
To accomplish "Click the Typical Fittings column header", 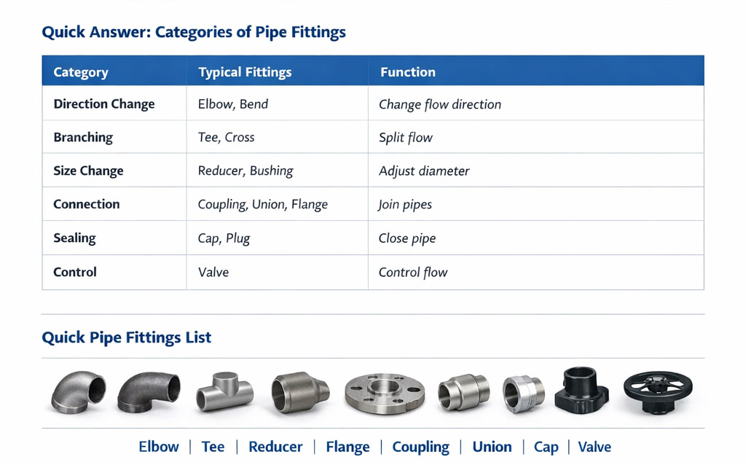I will coord(245,72).
